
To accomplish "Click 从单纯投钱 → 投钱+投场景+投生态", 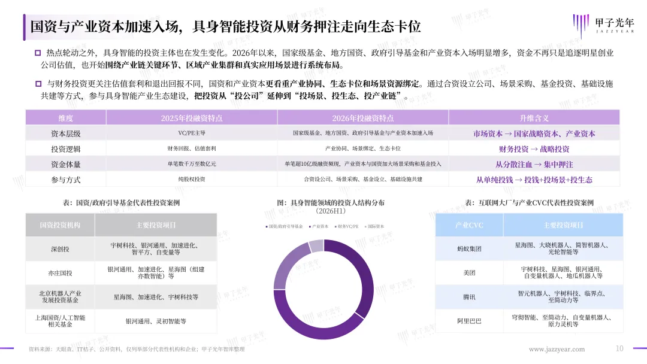I will (x=534, y=180).
